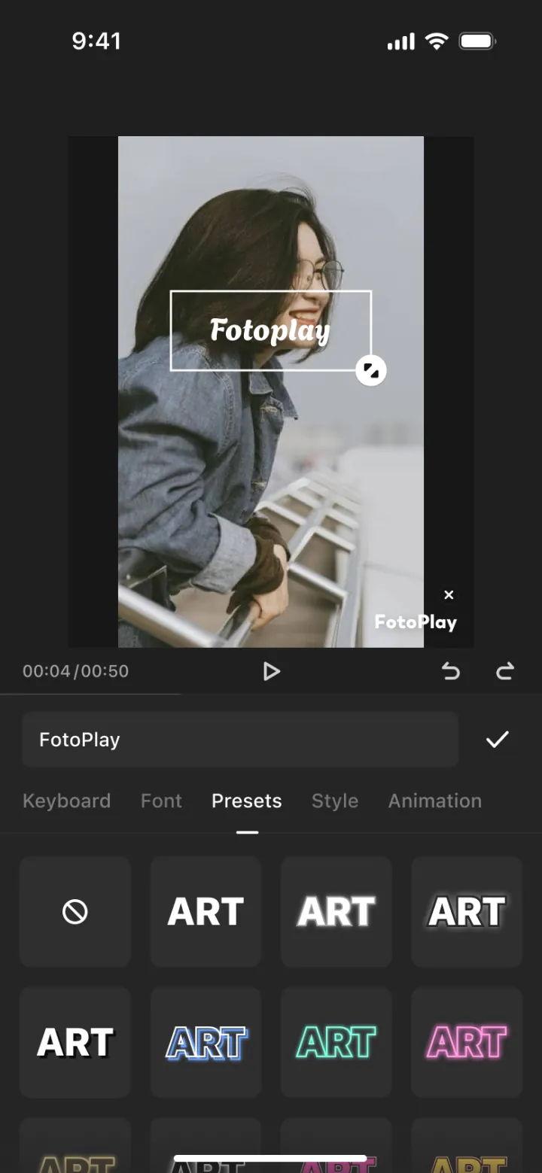
Task: Select the no-preset (none) option
Action: [x=75, y=912]
